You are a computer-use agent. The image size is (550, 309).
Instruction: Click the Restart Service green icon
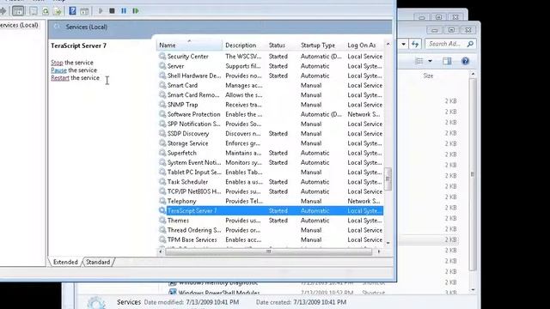click(x=136, y=11)
